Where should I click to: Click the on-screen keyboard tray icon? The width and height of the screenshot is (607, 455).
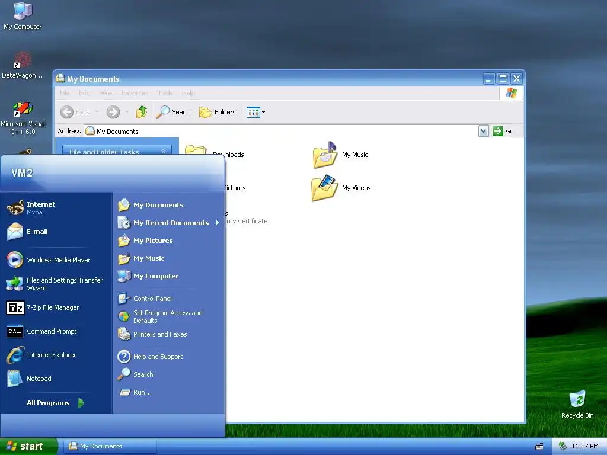pyautogui.click(x=539, y=447)
